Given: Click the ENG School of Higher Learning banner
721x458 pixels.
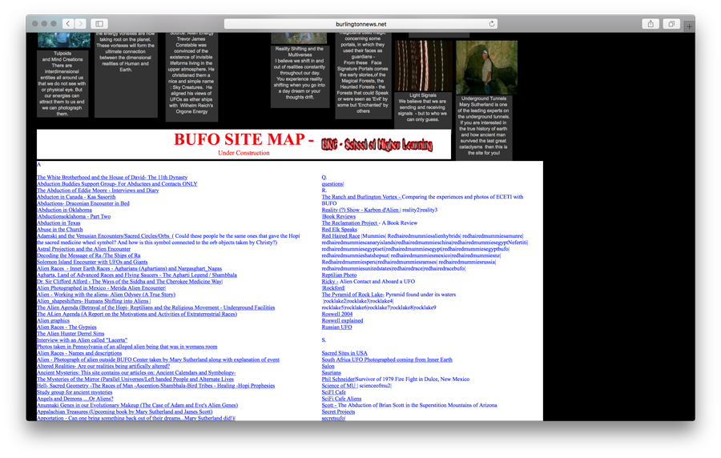Looking at the screenshot, I should pyautogui.click(x=376, y=144).
